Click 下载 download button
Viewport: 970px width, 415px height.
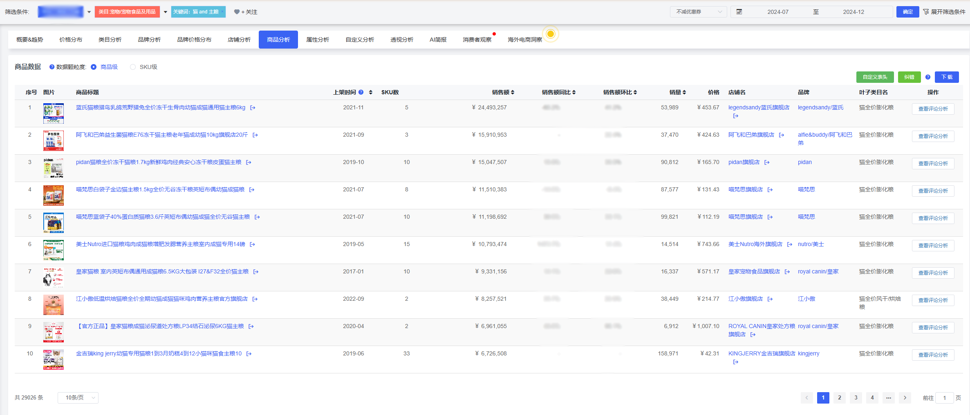(947, 77)
